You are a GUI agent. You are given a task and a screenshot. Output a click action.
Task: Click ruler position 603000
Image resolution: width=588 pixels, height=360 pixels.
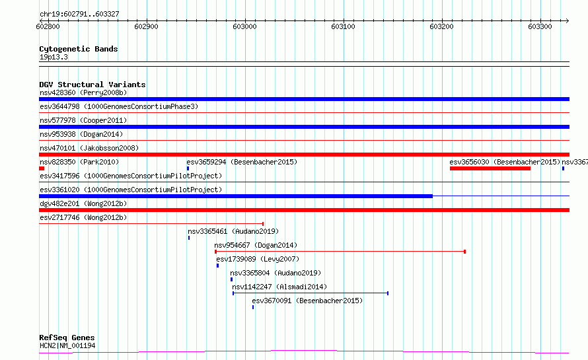pyautogui.click(x=244, y=26)
